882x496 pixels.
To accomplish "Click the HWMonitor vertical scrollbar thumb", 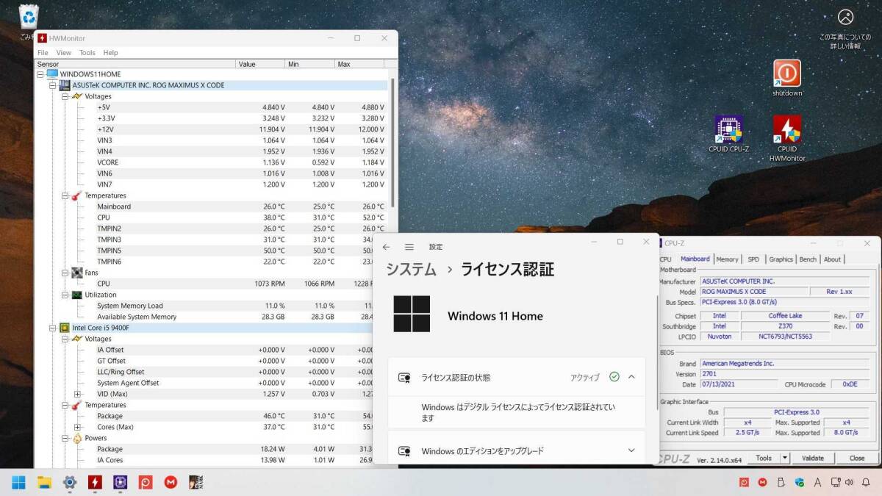I will 393,142.
